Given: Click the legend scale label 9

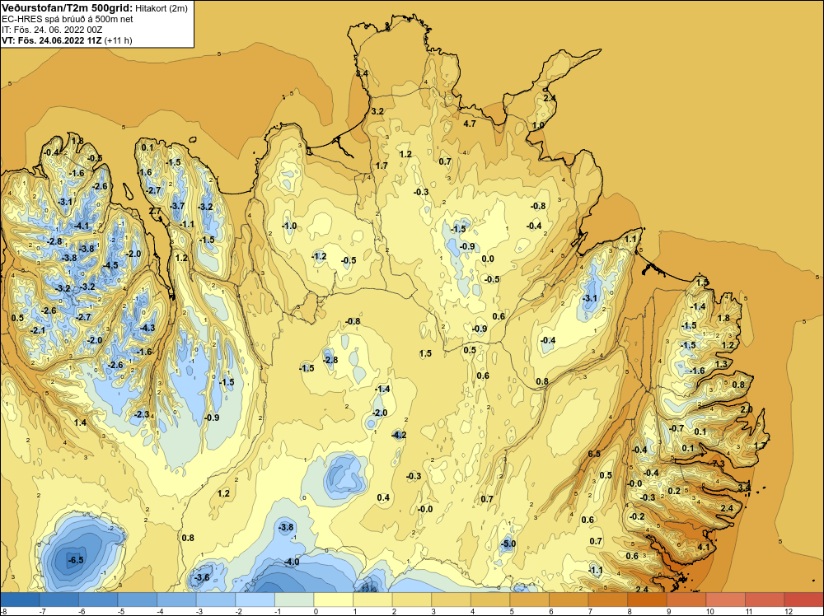Looking at the screenshot, I should coord(669,611).
